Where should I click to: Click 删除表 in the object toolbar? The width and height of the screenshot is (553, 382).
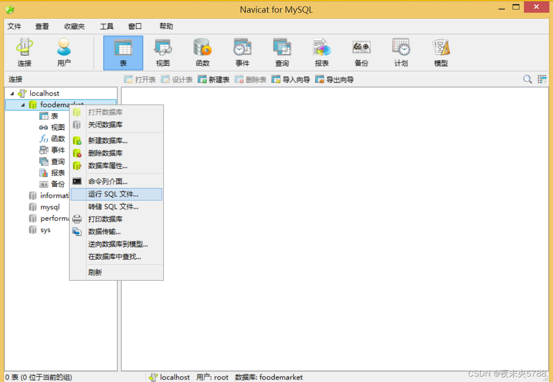click(251, 79)
